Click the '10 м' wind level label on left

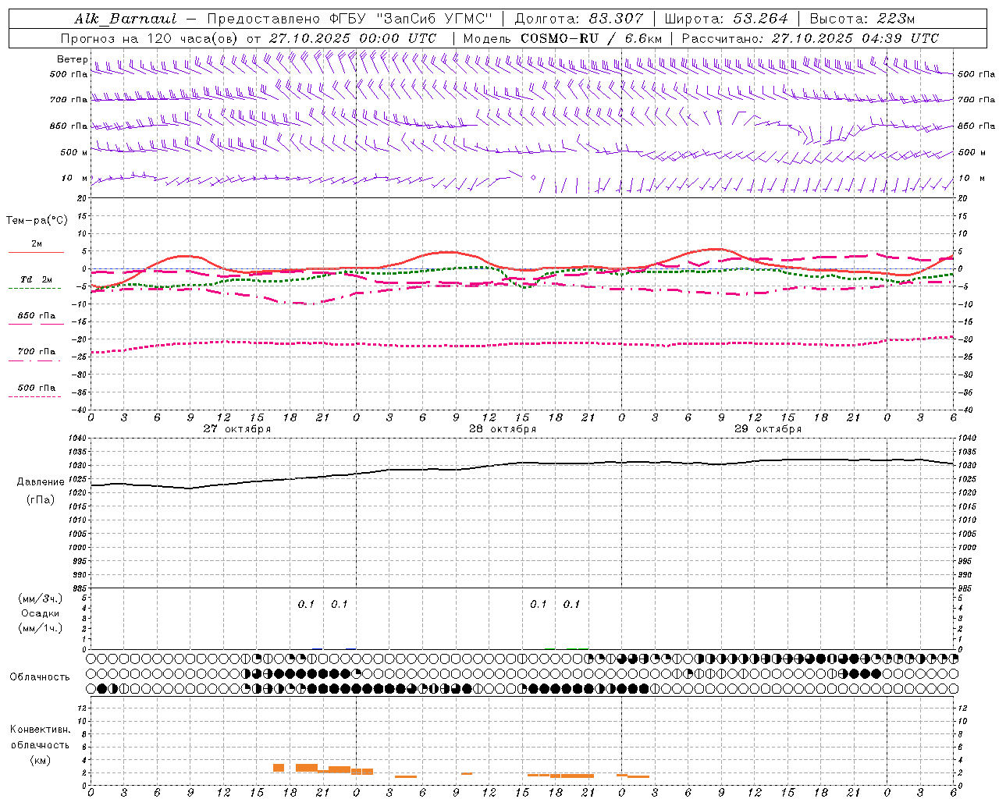pos(74,178)
